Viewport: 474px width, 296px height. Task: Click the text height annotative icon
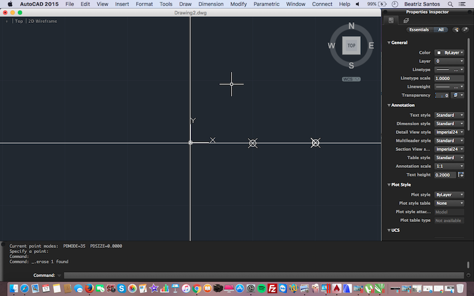(461, 174)
